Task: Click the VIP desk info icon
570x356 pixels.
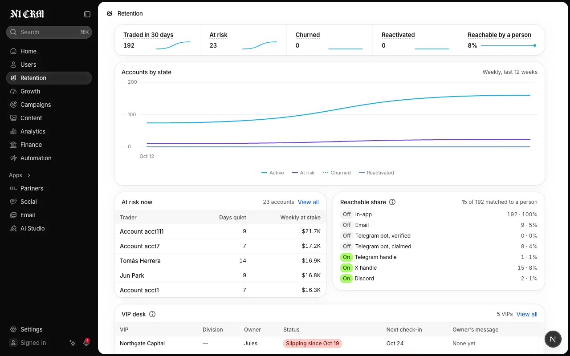Action: [x=152, y=314]
